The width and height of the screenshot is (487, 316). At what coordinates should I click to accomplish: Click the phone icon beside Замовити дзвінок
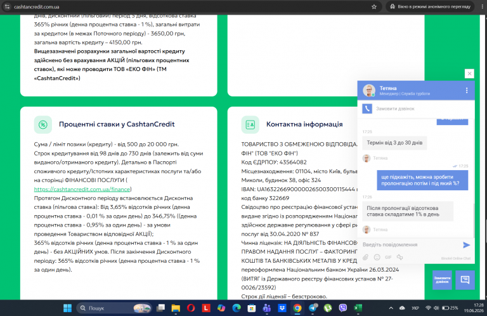(x=367, y=109)
